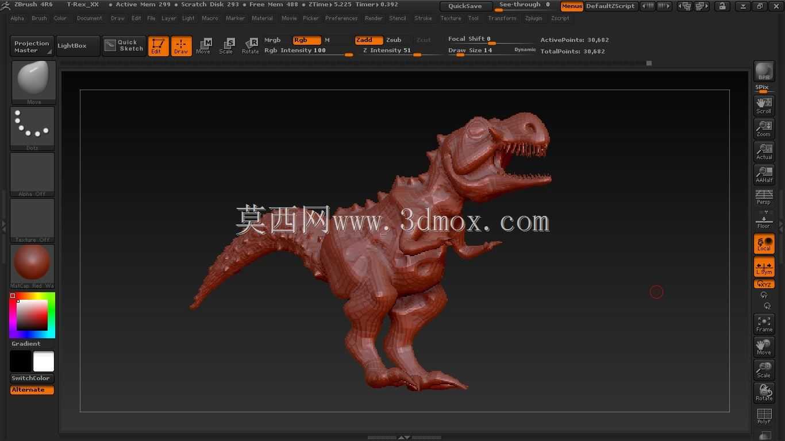Toggle the Rgb channel
The height and width of the screenshot is (441, 785).
(x=307, y=40)
